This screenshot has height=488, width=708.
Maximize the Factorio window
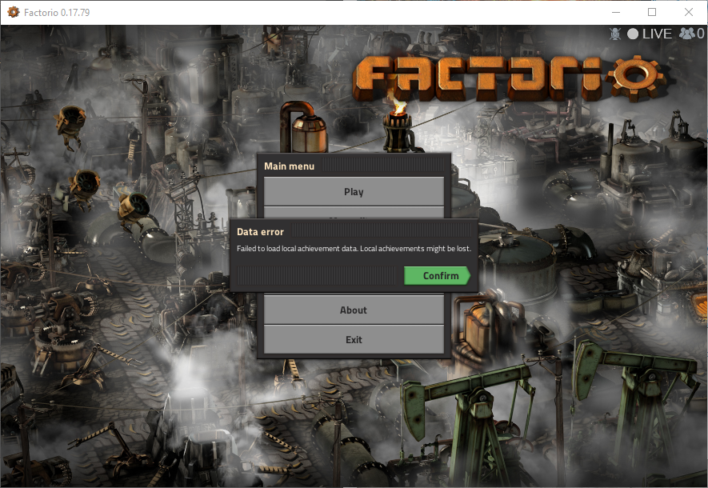[652, 12]
